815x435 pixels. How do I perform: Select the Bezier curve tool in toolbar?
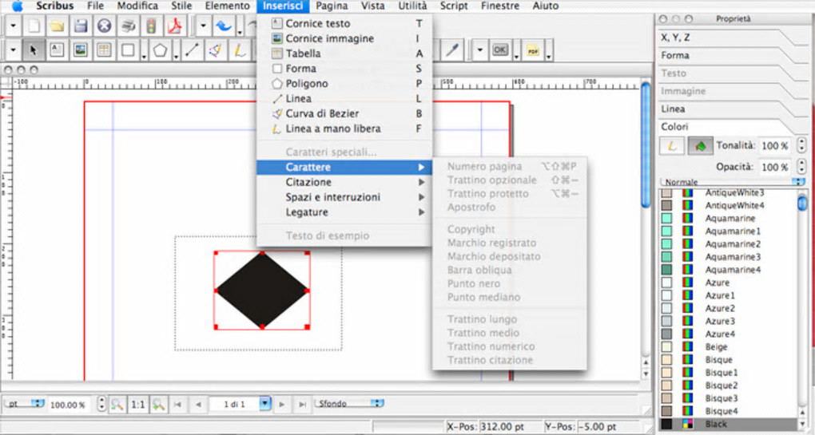click(x=215, y=50)
